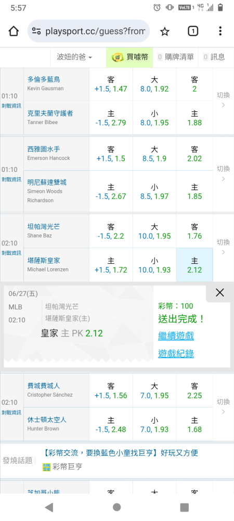Image resolution: width=234 pixels, height=521 pixels.
Task: Tap the 彩幣：100 amount text
Action: click(176, 306)
